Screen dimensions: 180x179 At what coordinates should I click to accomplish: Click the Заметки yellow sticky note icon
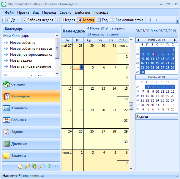7,156
